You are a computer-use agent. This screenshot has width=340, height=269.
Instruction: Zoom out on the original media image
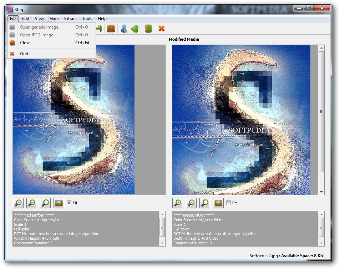(x=32, y=203)
